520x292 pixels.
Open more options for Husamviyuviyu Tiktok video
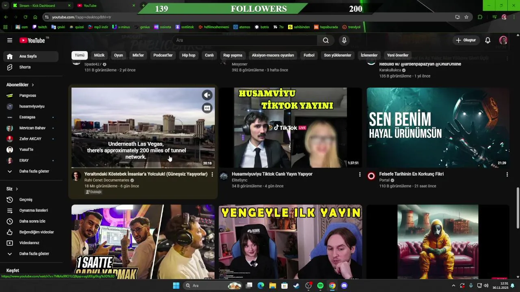tap(360, 174)
